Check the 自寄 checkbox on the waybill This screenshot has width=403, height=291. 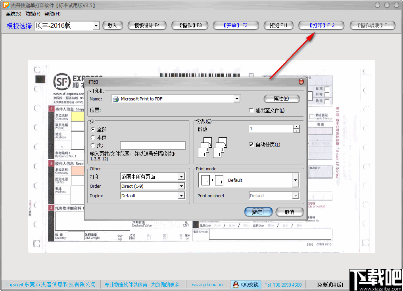[x=327, y=95]
